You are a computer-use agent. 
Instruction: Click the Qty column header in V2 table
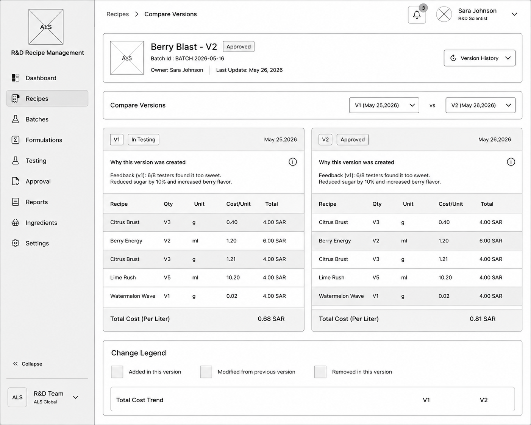377,204
